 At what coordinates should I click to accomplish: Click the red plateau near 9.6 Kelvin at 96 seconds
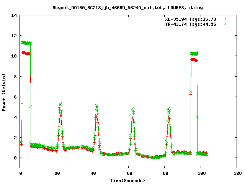[194, 60]
